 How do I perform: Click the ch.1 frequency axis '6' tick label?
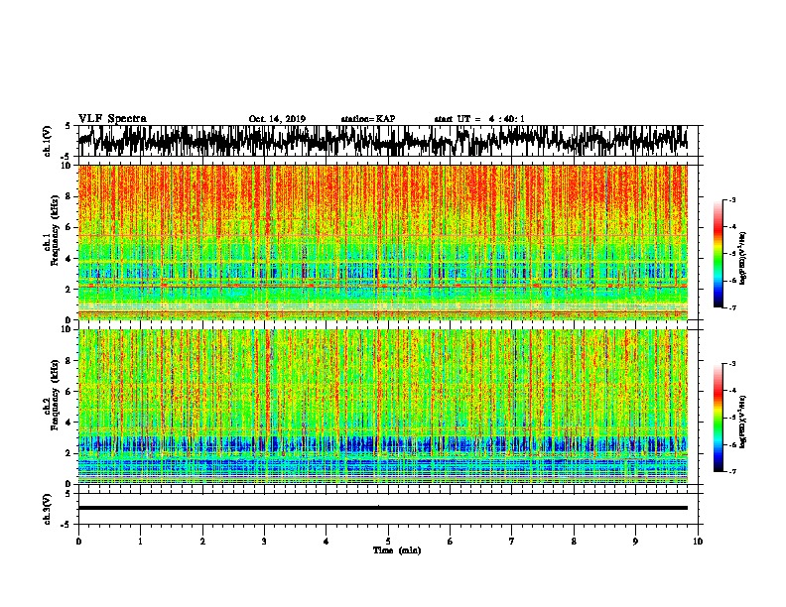tap(69, 227)
